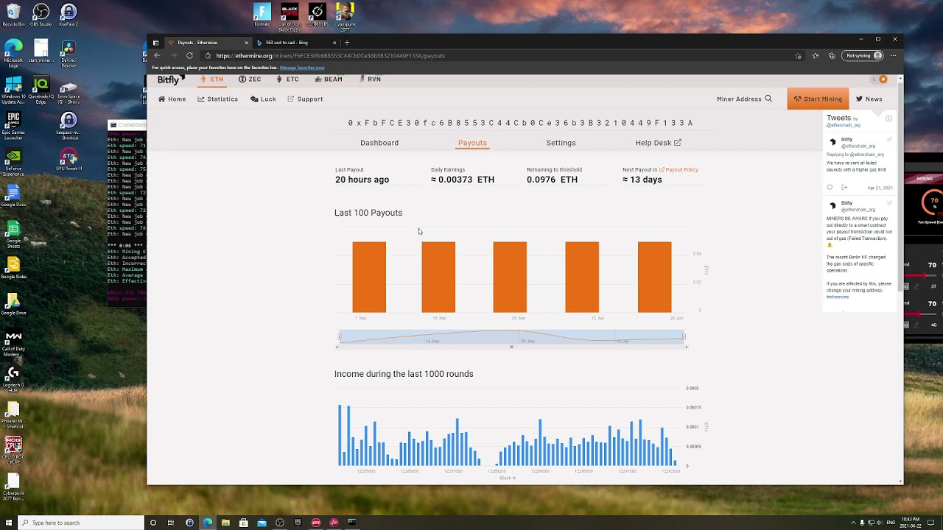
Task: Switch to the 563 usd to cad Bing tab
Action: coord(295,43)
